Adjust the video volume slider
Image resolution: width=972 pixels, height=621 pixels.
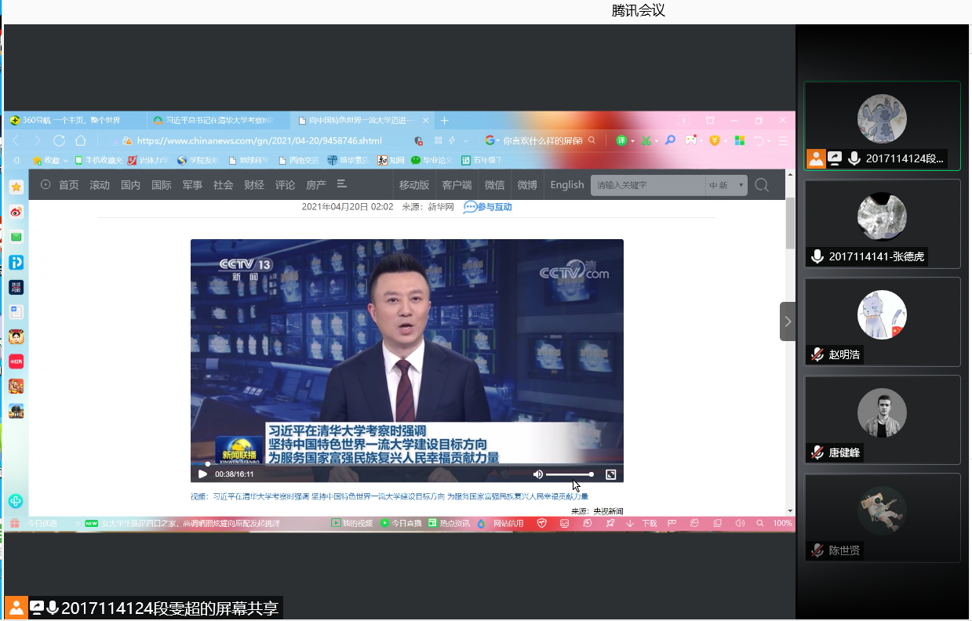[x=569, y=474]
